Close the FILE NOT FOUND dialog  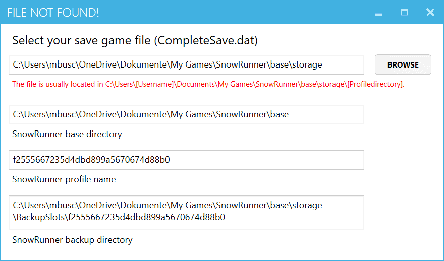click(x=430, y=12)
